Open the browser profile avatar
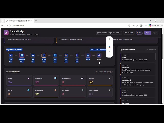Viewport: 164px width, 123px height. [141, 26]
